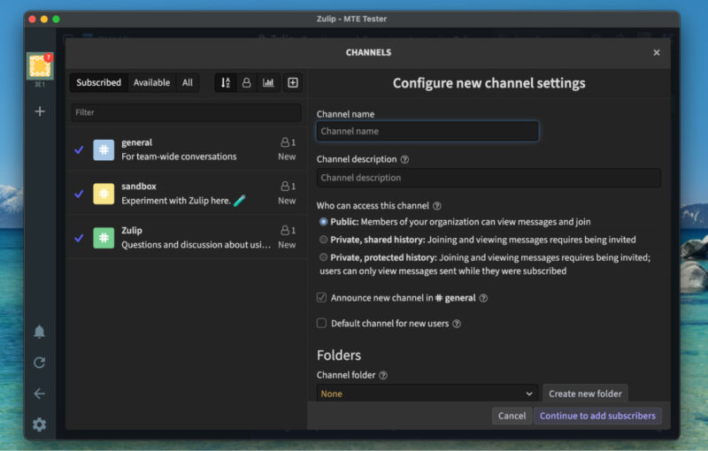Enable Default channel for new users
The width and height of the screenshot is (708, 451).
(x=322, y=324)
